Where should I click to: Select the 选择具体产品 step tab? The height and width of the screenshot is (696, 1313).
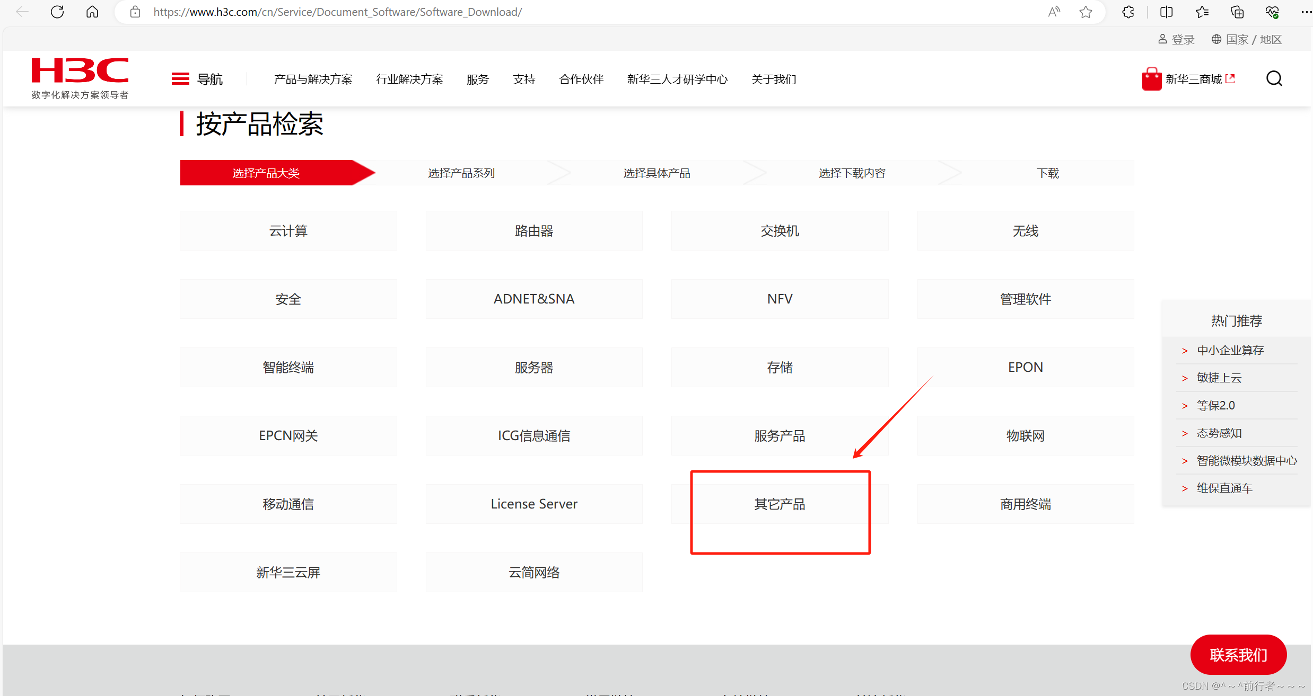tap(656, 173)
